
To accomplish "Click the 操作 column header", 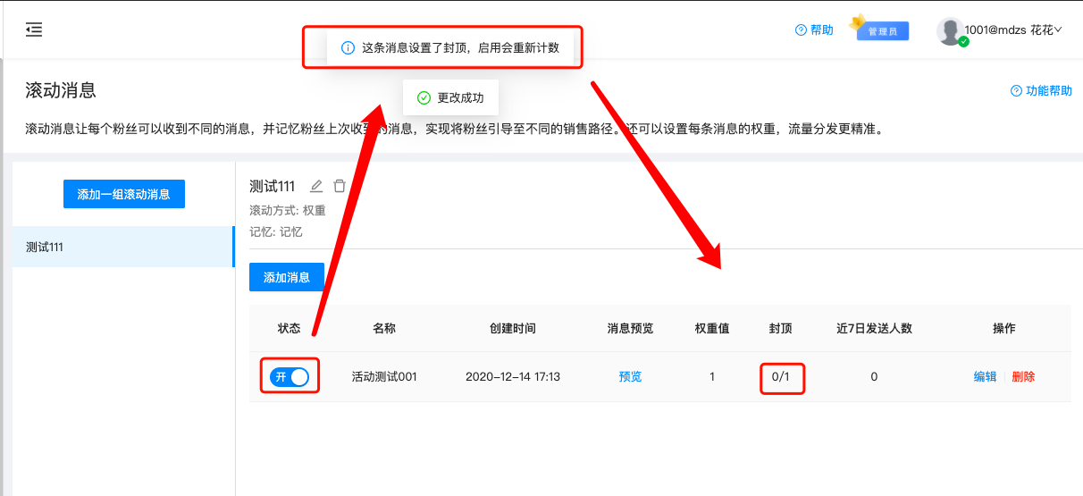I will (x=1004, y=328).
